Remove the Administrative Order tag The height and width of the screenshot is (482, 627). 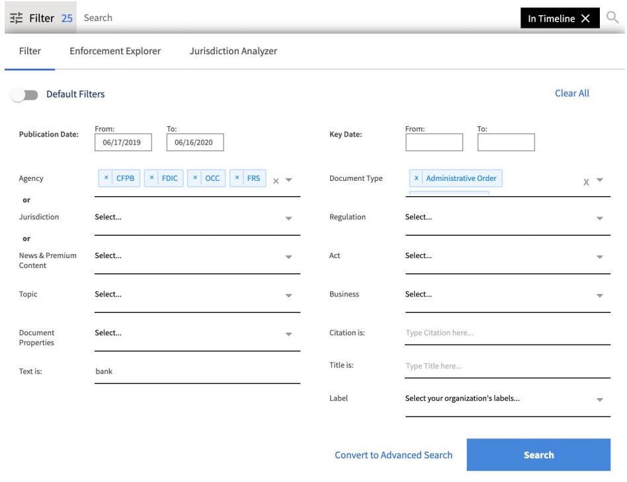(416, 178)
